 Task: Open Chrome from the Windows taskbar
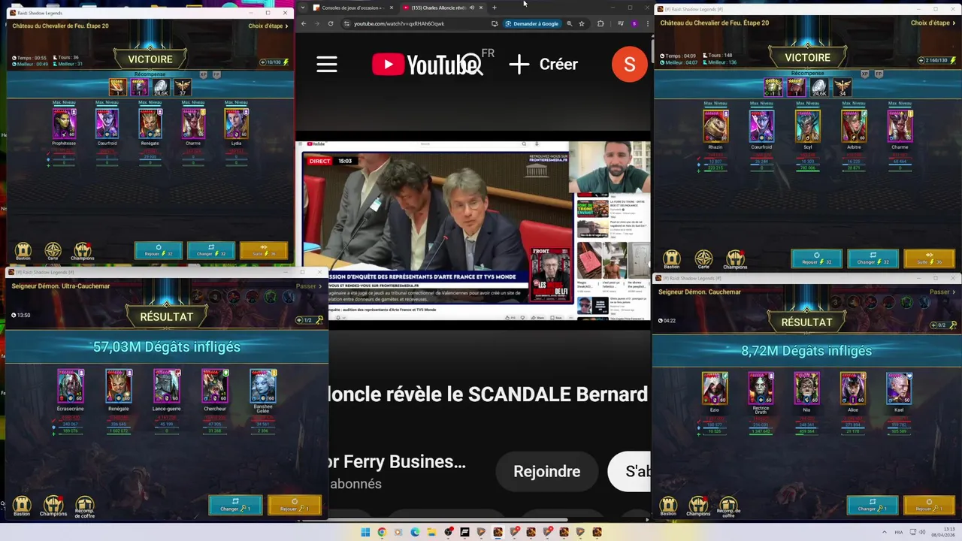pyautogui.click(x=382, y=532)
